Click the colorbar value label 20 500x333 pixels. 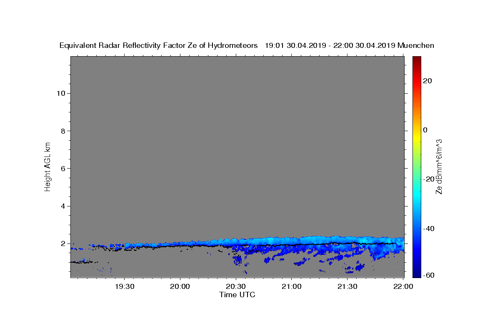point(427,81)
